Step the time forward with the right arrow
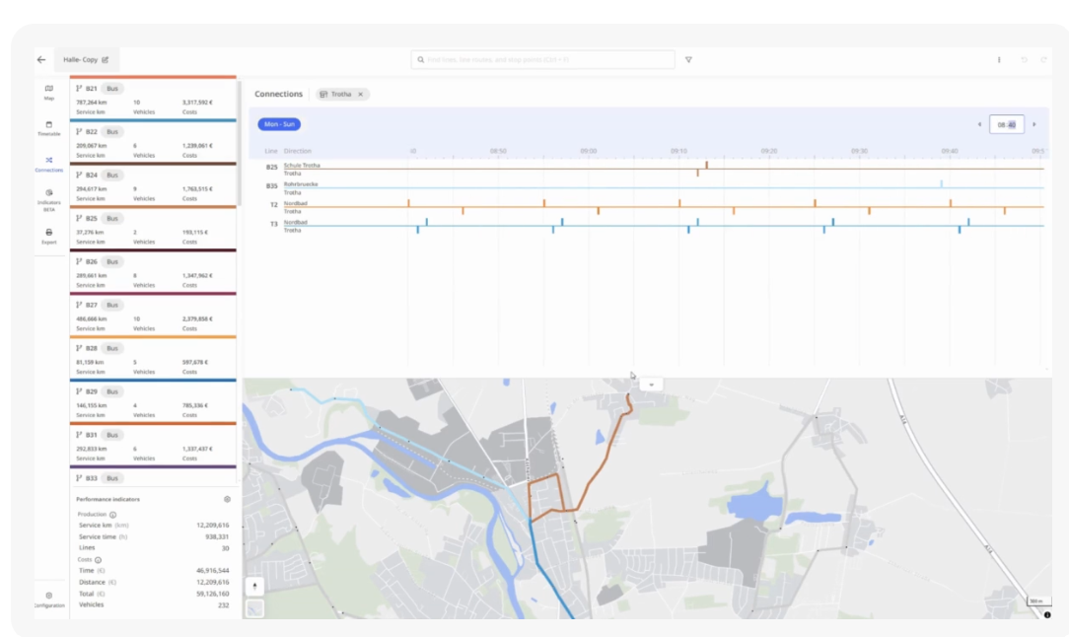The image size is (1069, 637). tap(1033, 124)
